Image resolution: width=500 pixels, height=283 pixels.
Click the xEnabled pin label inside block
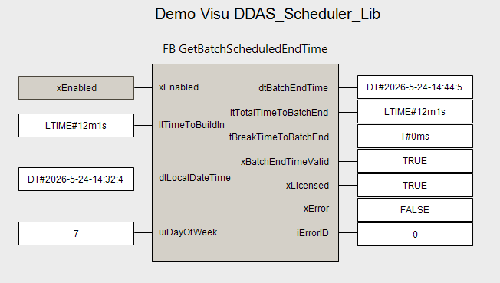(179, 87)
